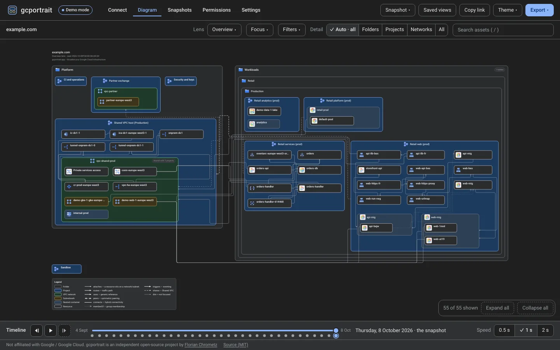The height and width of the screenshot is (350, 560).
Task: Select Projects detail level
Action: pyautogui.click(x=395, y=30)
